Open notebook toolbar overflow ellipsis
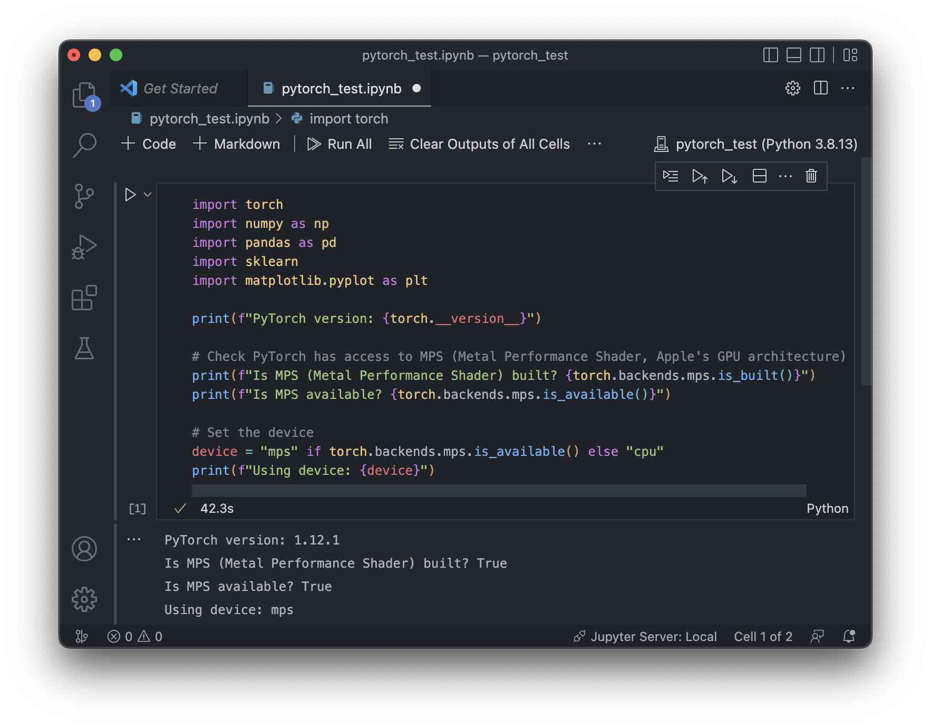 coord(594,144)
